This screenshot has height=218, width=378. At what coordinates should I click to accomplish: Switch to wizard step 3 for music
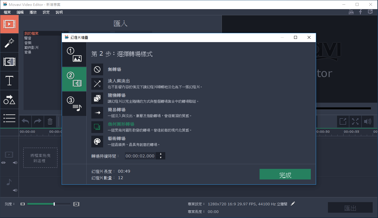[x=74, y=104]
